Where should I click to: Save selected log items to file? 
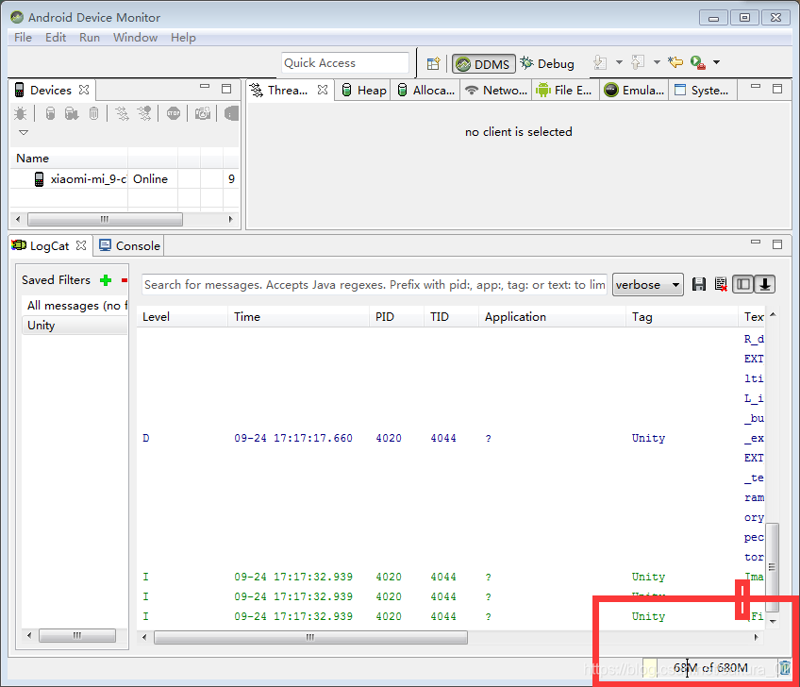click(x=699, y=284)
